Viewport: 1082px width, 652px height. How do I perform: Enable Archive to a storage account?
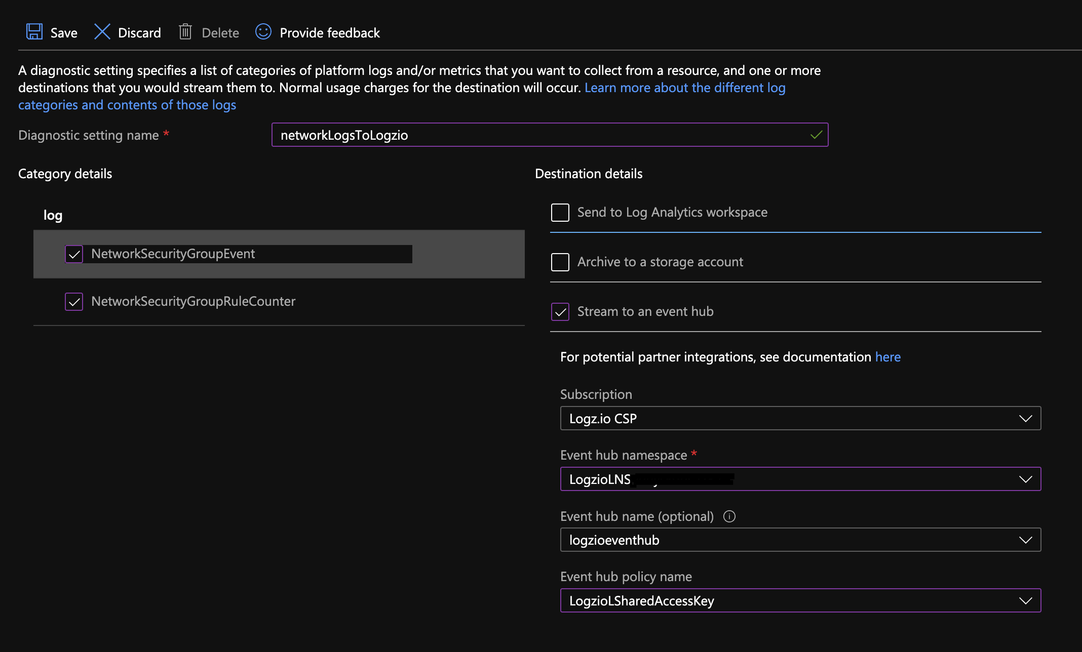pyautogui.click(x=560, y=262)
